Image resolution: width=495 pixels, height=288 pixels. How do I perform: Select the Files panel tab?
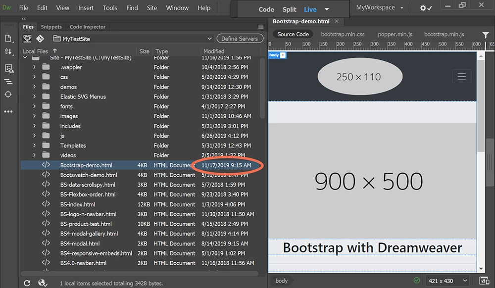[x=28, y=27]
